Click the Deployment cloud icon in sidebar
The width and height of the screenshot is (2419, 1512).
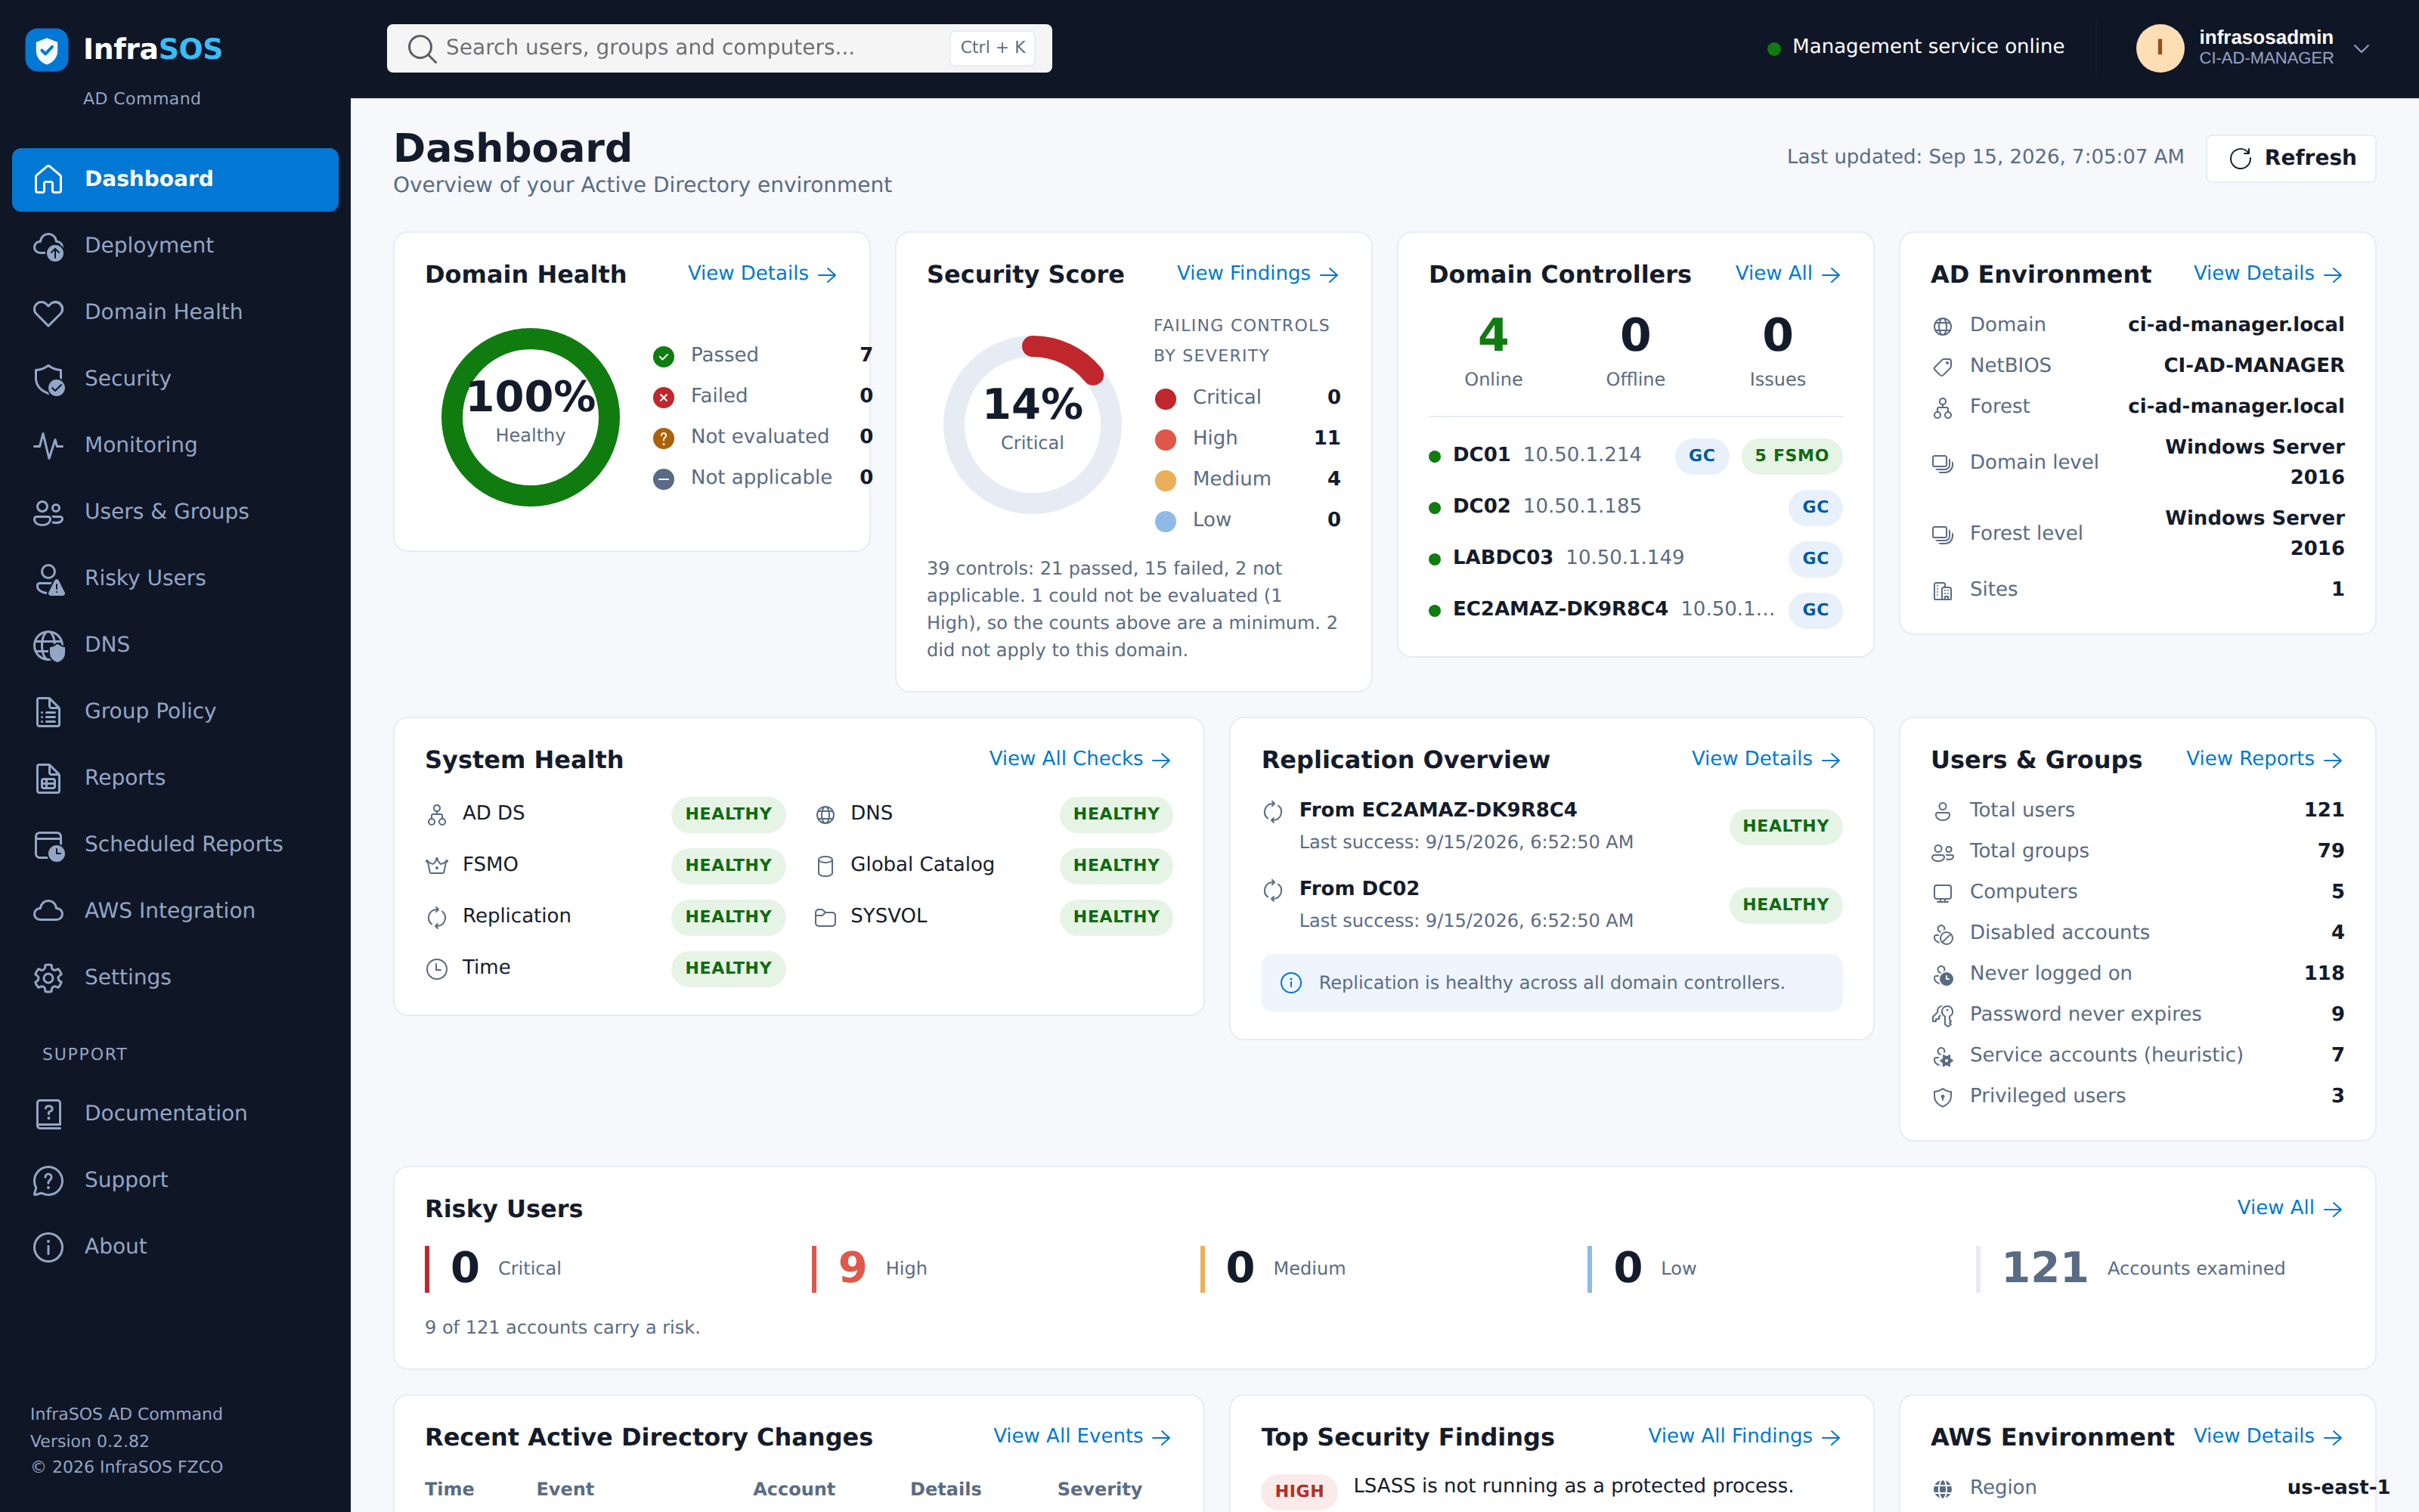point(48,246)
